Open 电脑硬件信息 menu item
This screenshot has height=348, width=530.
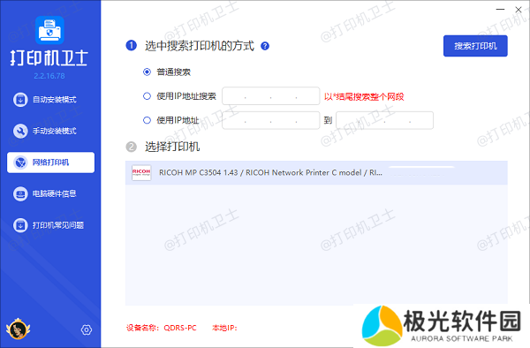tap(50, 194)
